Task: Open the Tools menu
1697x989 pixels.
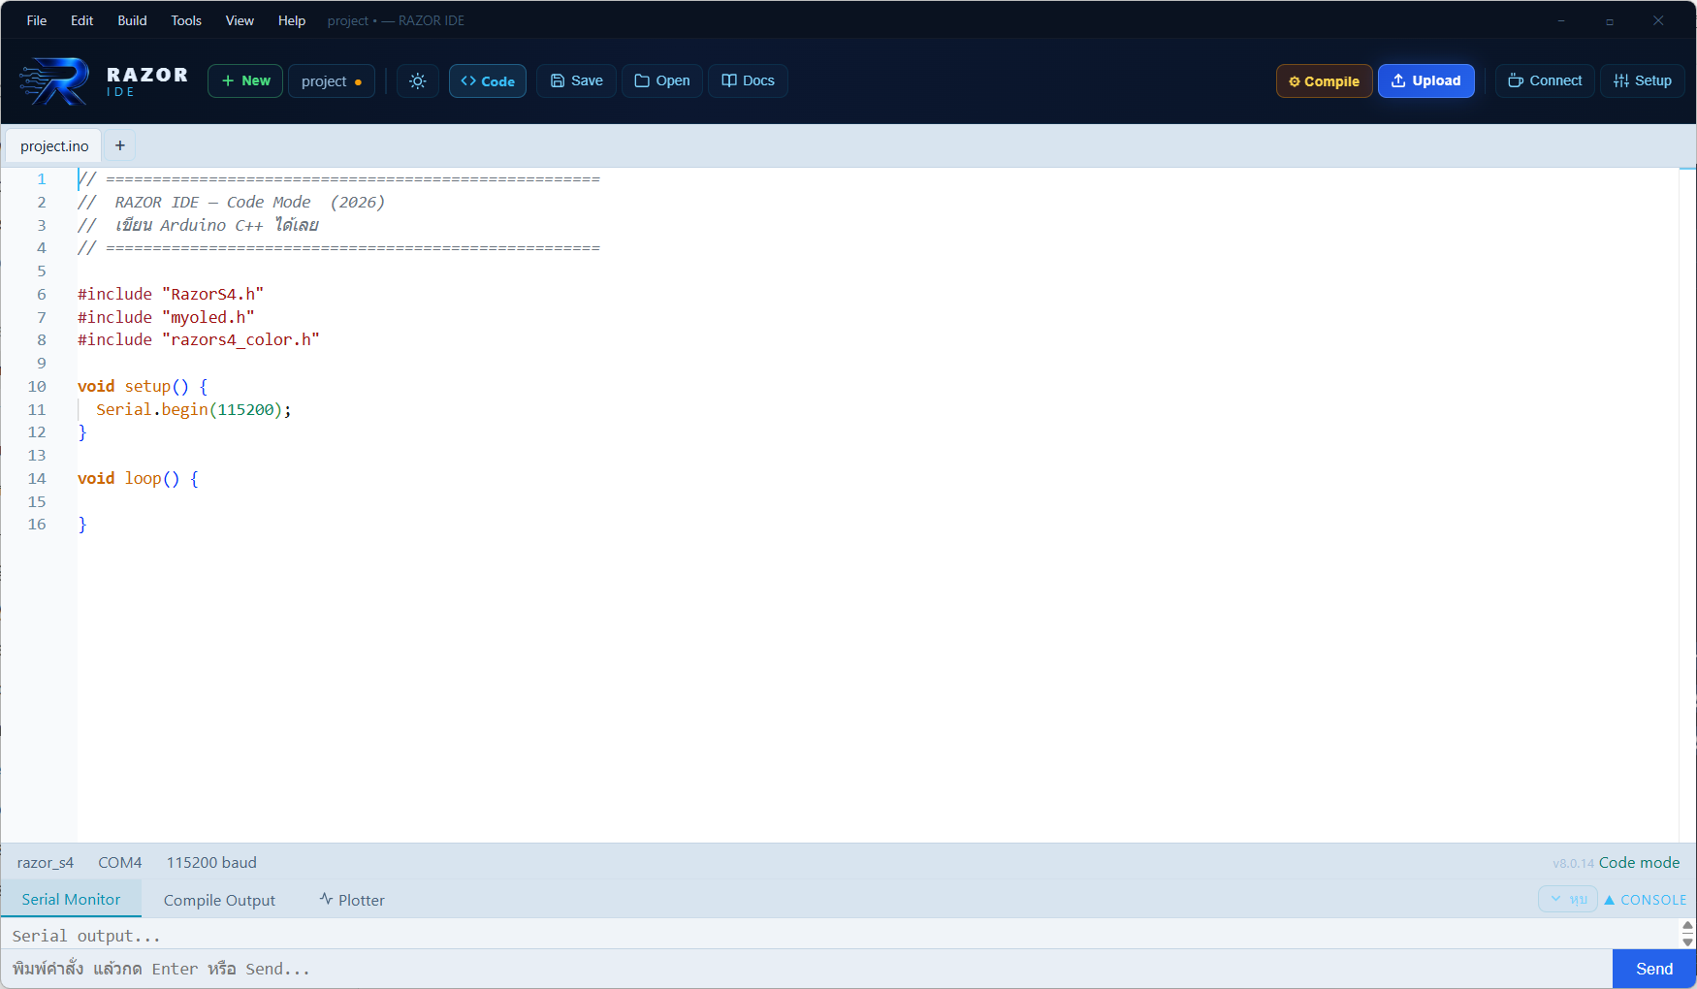Action: [186, 20]
